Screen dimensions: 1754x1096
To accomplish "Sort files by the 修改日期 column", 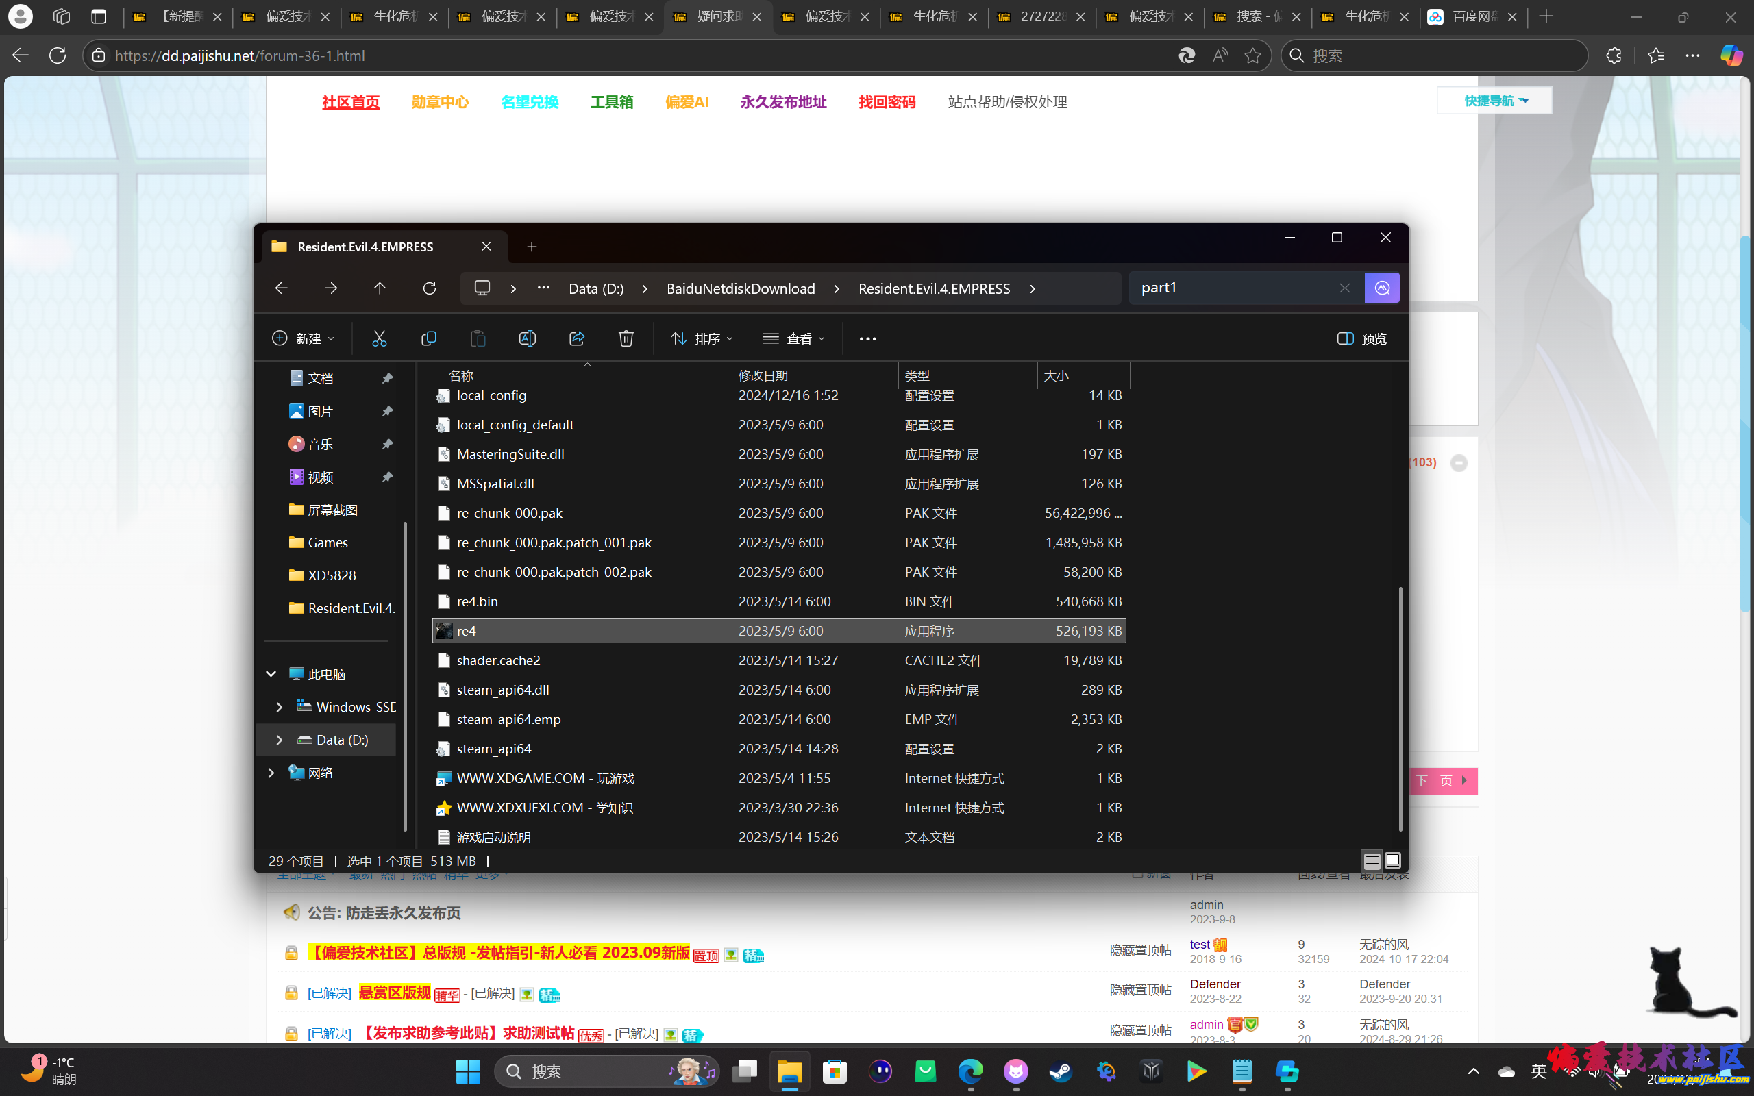I will [815, 375].
